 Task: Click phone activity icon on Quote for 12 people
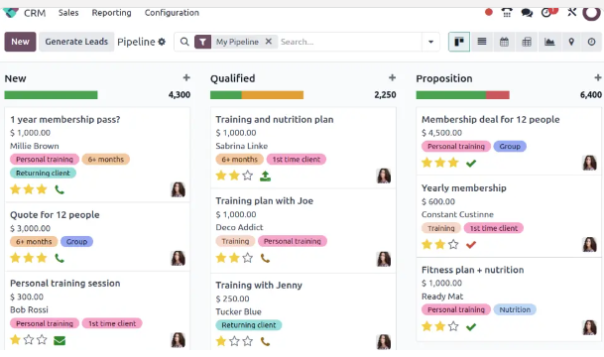click(60, 258)
